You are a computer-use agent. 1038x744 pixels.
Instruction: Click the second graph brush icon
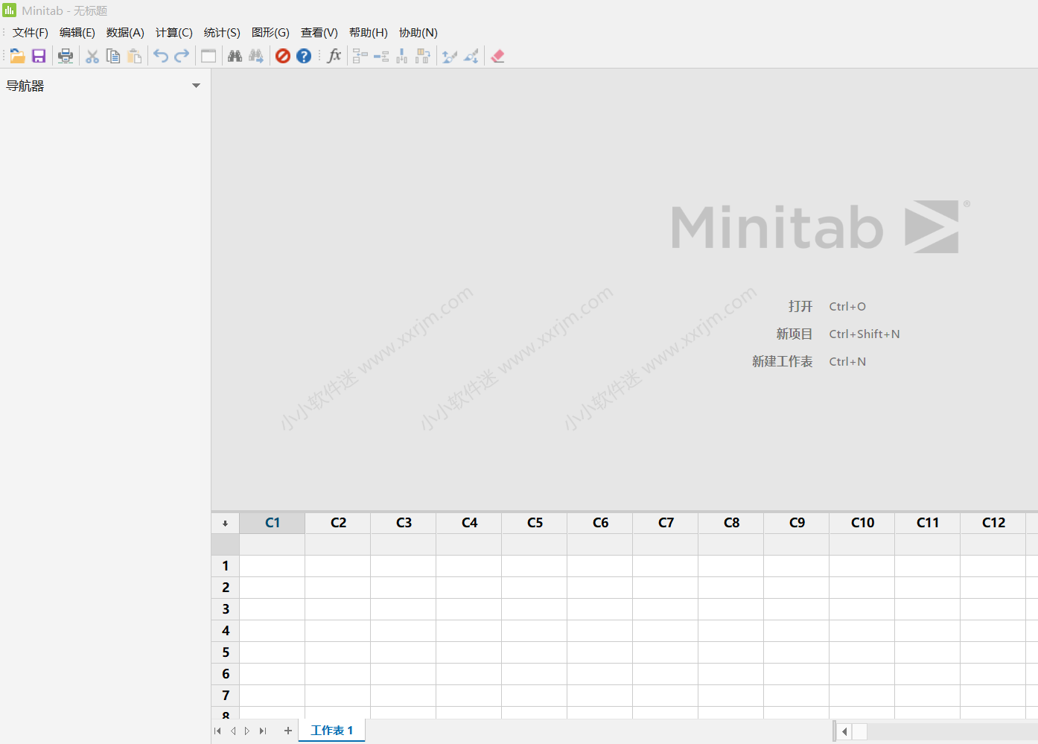tap(471, 56)
